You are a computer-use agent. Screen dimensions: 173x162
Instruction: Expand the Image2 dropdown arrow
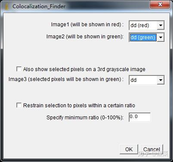[161, 37]
